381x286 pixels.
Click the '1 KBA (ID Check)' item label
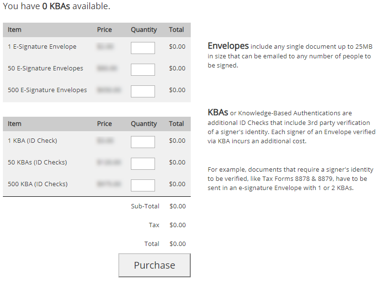click(32, 141)
